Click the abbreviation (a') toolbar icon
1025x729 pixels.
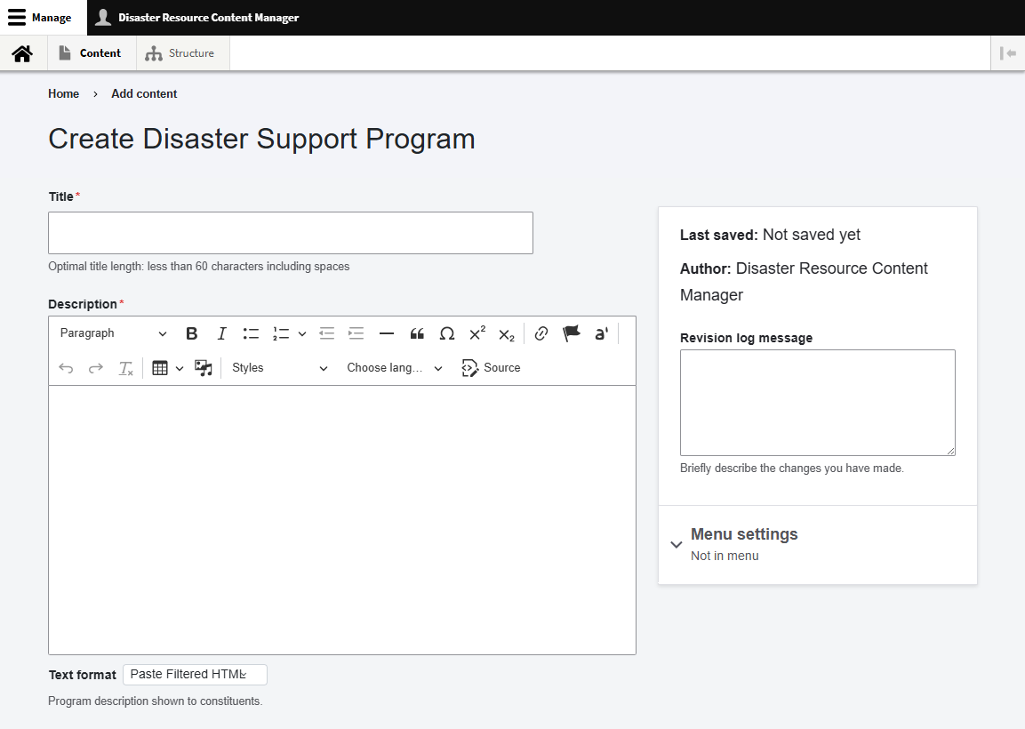(602, 333)
